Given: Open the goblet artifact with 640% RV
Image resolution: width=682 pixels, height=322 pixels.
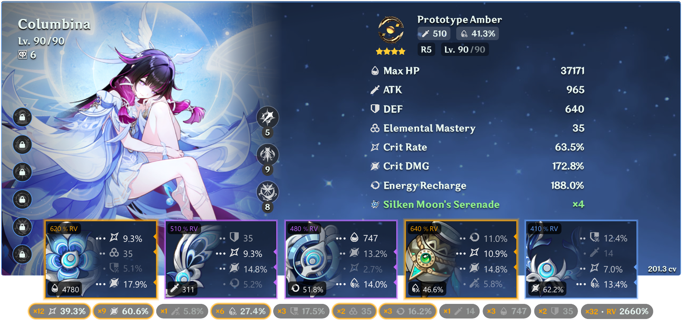Looking at the screenshot, I should point(461,259).
